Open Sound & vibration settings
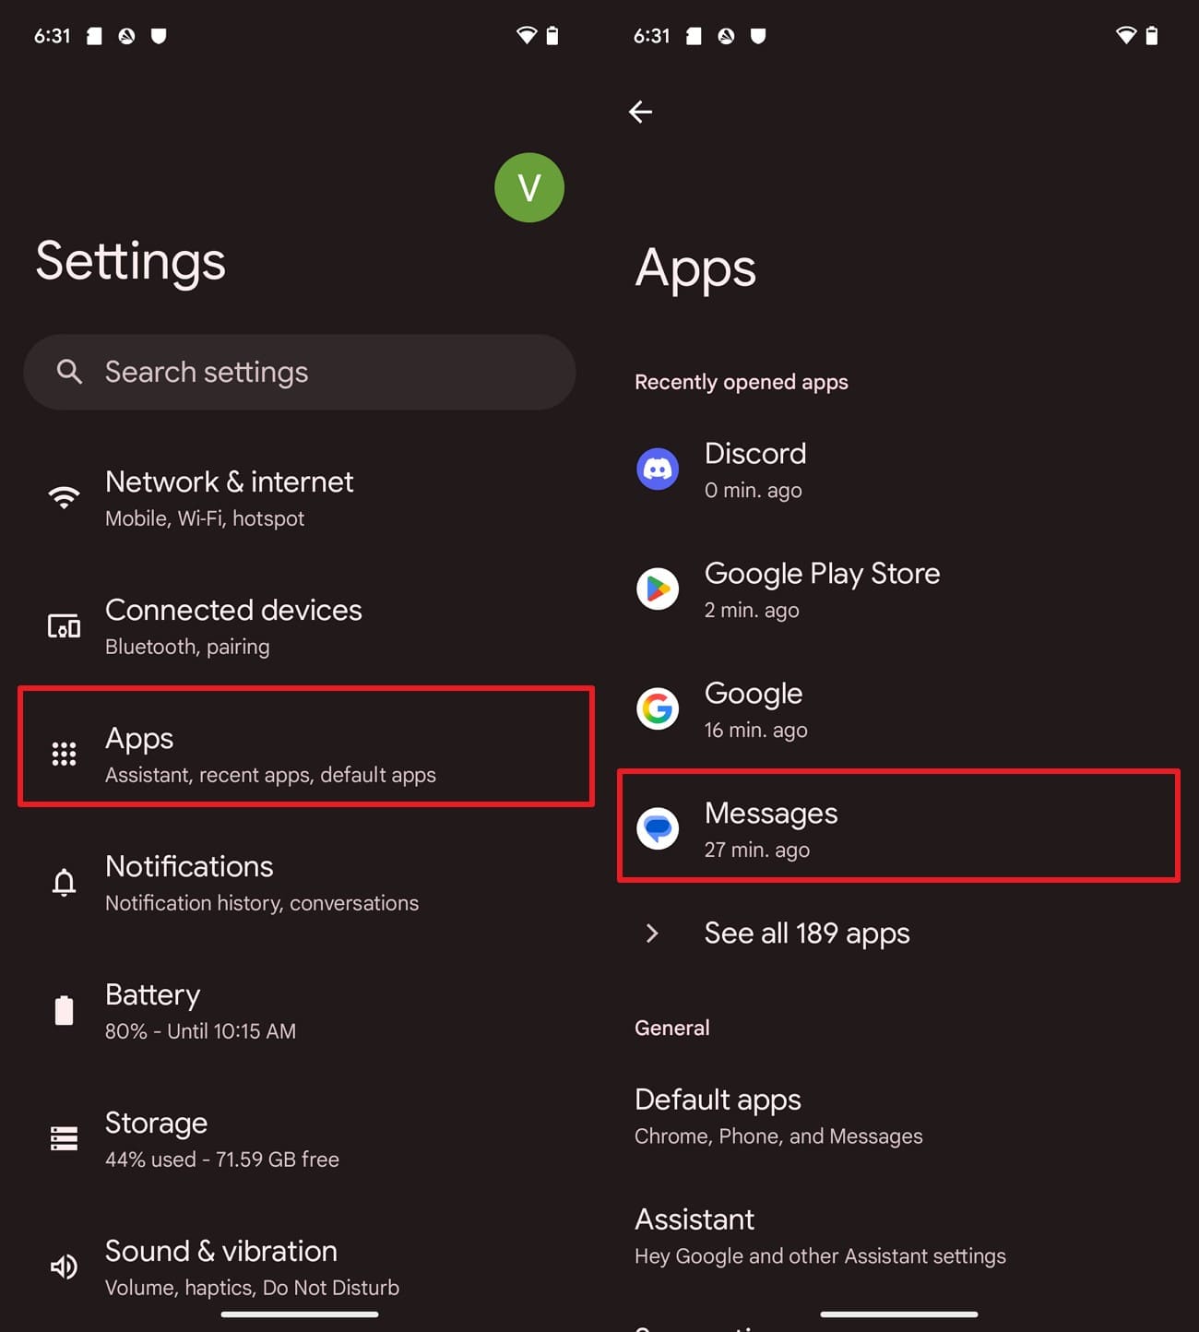The image size is (1199, 1332). coord(300,1267)
